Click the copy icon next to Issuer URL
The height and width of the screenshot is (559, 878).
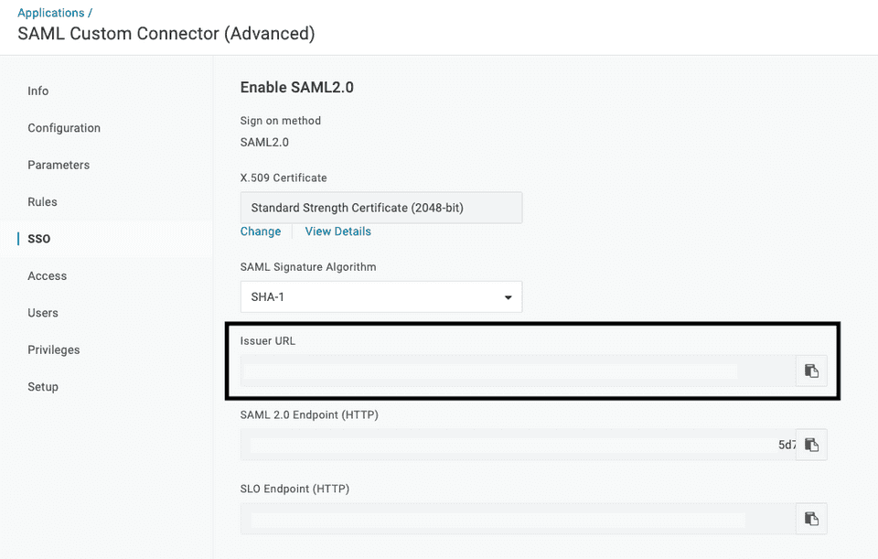click(x=811, y=371)
